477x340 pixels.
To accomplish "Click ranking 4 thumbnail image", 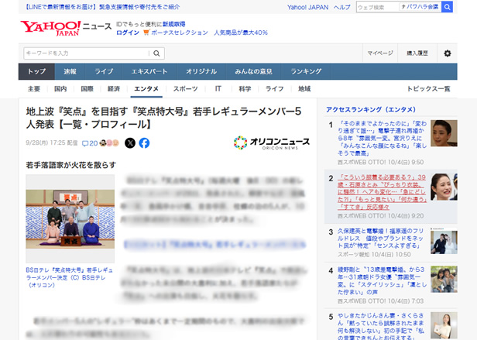I will (x=444, y=279).
